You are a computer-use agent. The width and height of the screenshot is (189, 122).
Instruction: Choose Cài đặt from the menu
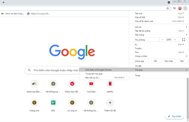pyautogui.click(x=138, y=66)
